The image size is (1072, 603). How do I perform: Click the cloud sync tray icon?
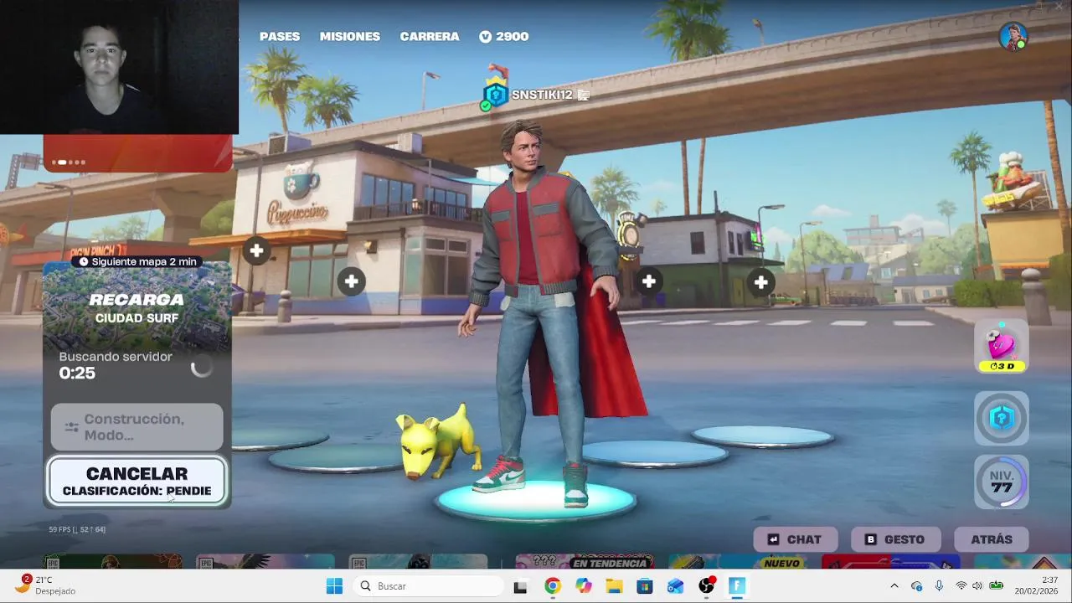point(916,586)
